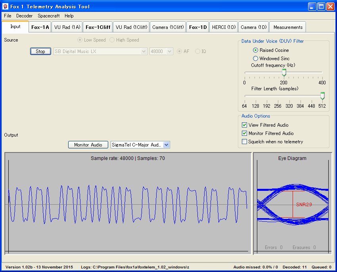337x272 pixels.
Task: Click the 'Queued: 0' status entry
Action: (x=322, y=267)
